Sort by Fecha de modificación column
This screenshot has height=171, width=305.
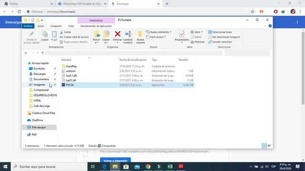click(133, 60)
